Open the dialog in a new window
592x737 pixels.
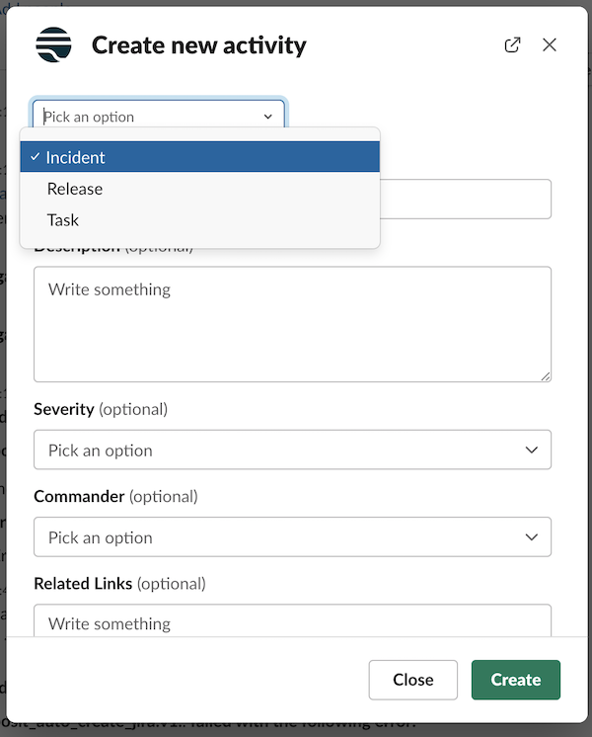click(512, 45)
